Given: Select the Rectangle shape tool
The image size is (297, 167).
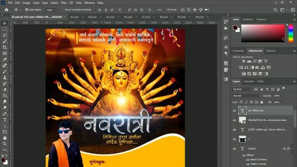Looking at the screenshot, I should (5, 132).
